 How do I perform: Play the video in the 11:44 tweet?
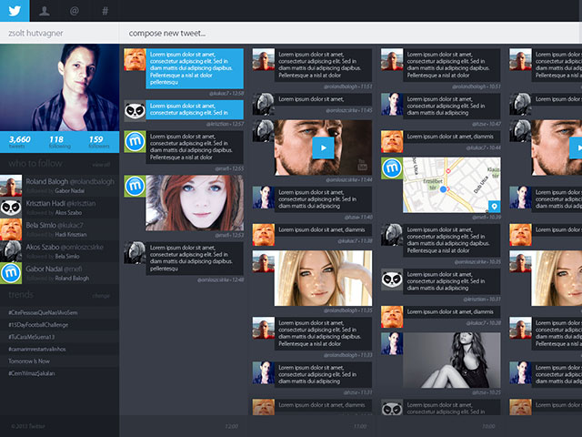point(323,147)
